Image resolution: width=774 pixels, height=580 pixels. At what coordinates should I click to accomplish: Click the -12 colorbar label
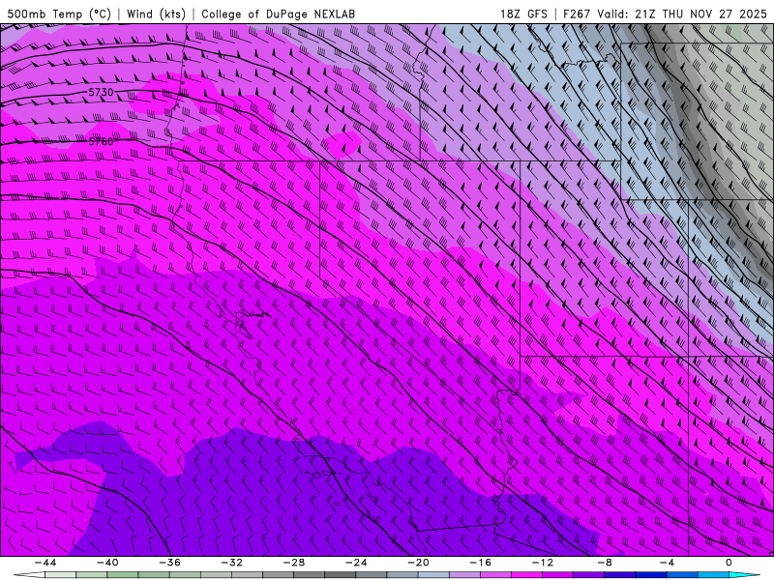point(543,563)
